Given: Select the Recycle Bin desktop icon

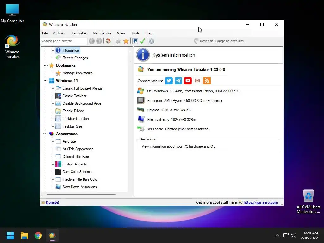Looking at the screenshot, I should tap(308, 201).
